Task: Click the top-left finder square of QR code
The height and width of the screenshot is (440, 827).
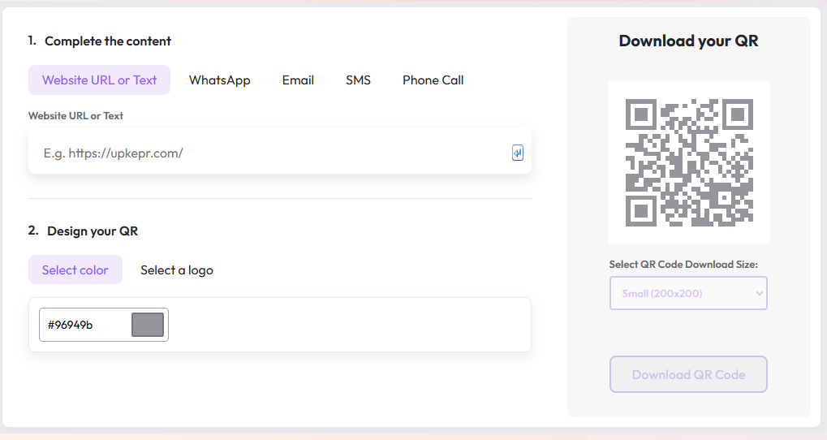Action: pyautogui.click(x=642, y=115)
